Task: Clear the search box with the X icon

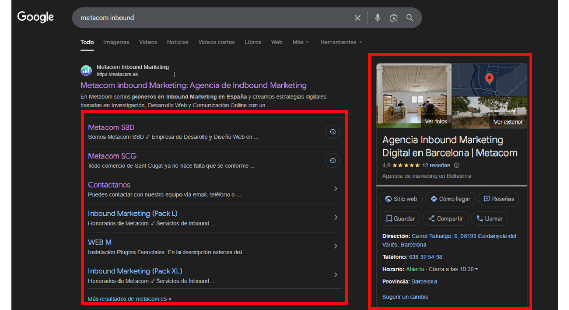Action: point(357,18)
